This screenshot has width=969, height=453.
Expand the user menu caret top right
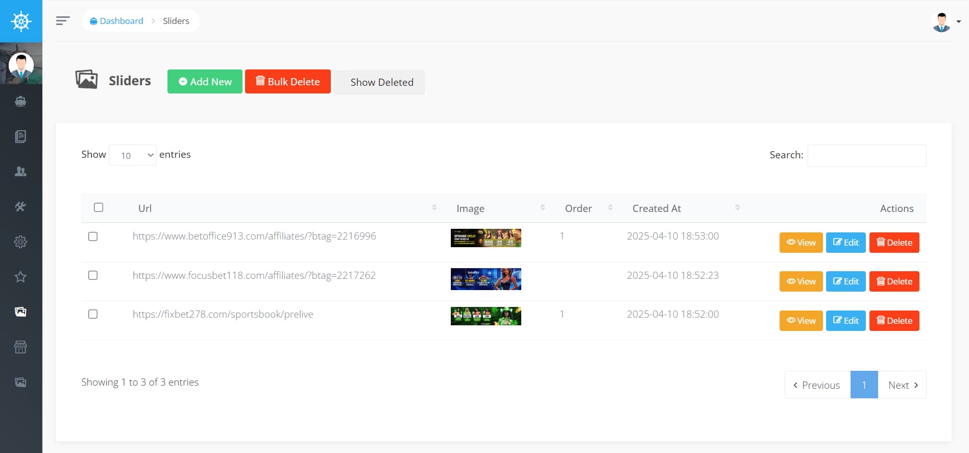(959, 21)
